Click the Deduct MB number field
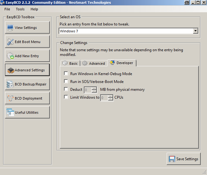The image size is (207, 175). pyautogui.click(x=88, y=90)
